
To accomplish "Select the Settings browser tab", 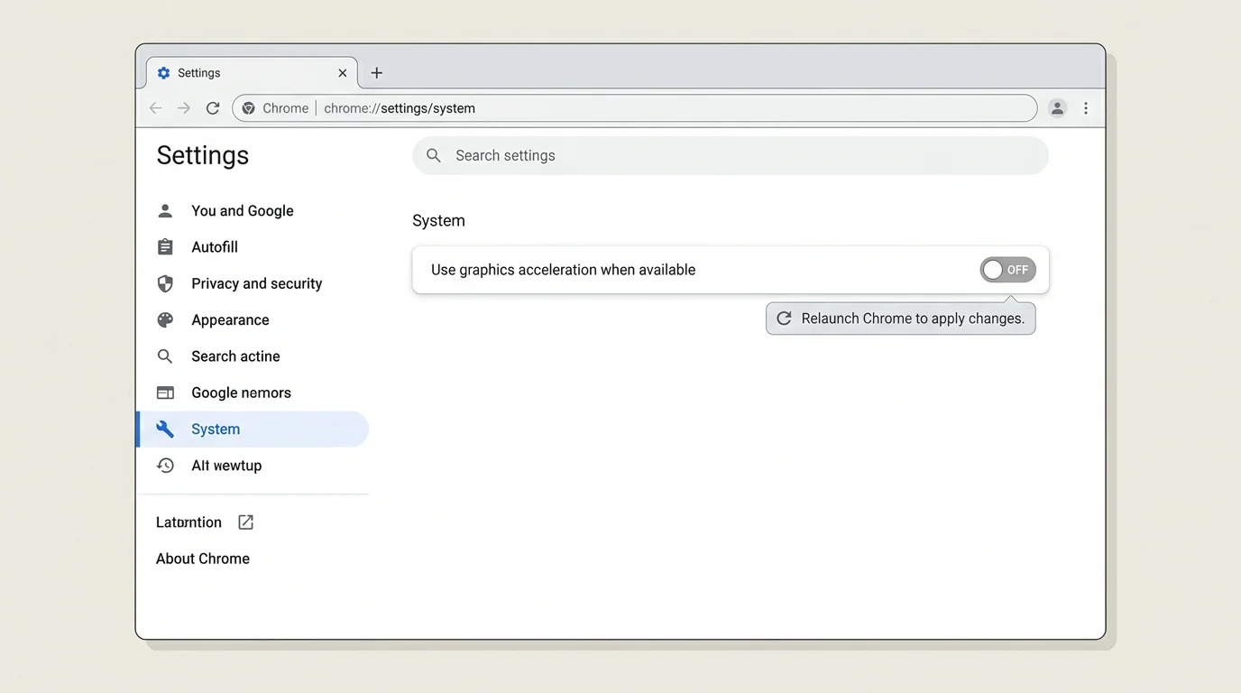I will pyautogui.click(x=252, y=73).
